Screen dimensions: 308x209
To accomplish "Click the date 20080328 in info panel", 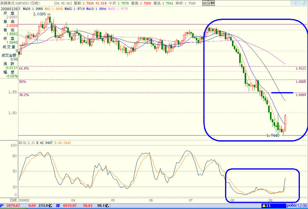I will pyautogui.click(x=9, y=9).
